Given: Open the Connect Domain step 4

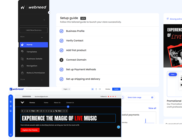Looking at the screenshot, I should pos(107,60).
